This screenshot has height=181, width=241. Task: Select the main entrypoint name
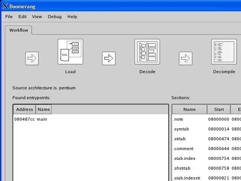point(42,119)
